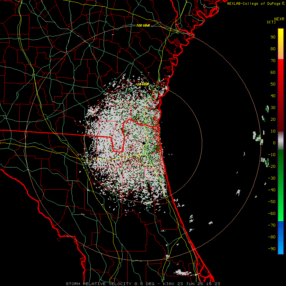This screenshot has width=286, height=286.
Task: Select the -80 value on the velocity scale
Action: pos(272,237)
